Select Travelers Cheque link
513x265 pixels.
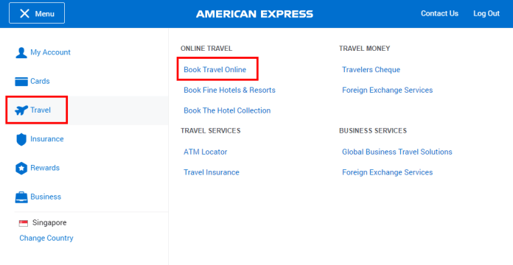tap(371, 70)
